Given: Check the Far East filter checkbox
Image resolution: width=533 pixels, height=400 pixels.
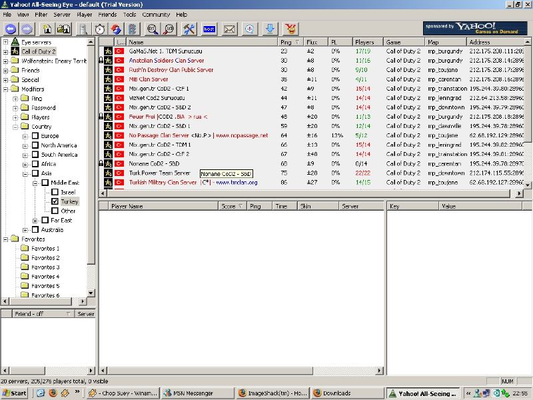Looking at the screenshot, I should [45, 220].
